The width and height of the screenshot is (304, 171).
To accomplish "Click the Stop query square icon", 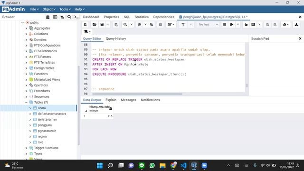I will tap(225, 25).
